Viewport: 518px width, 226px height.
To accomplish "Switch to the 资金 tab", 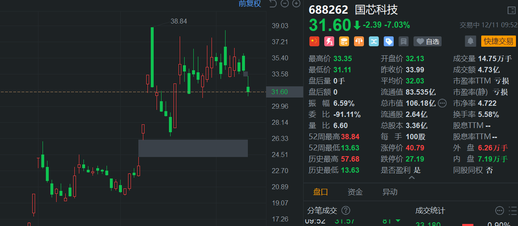I will tap(355, 192).
